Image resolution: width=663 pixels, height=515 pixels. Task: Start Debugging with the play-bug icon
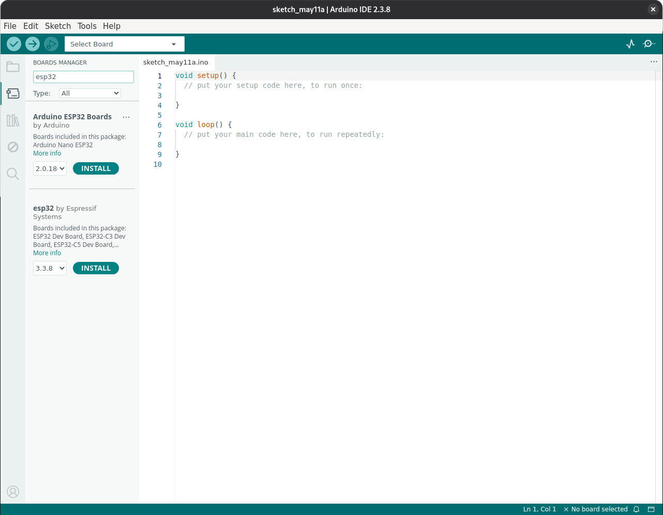pos(51,44)
